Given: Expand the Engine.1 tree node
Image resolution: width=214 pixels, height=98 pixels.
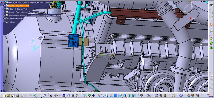Looking at the screenshot, I should point(4,6).
